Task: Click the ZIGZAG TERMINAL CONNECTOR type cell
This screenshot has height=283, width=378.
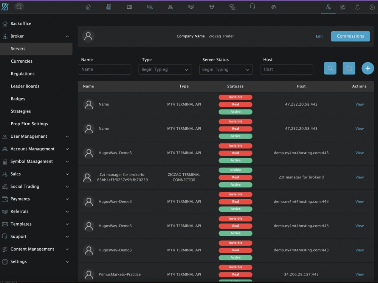Action: point(184,177)
